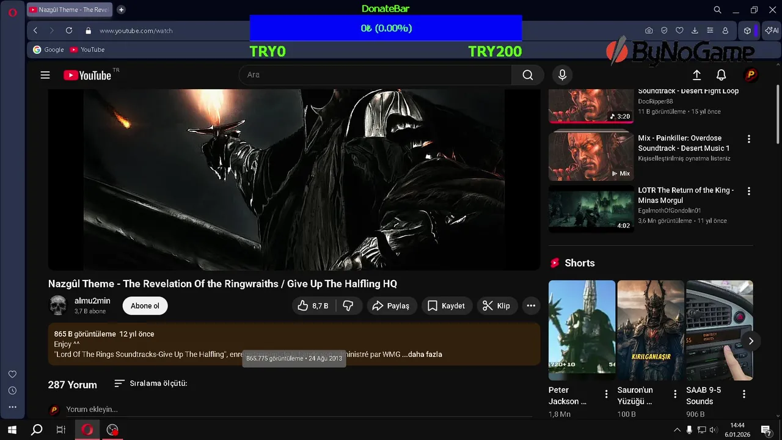
Task: Open the YouTube hamburger guide menu
Action: [x=45, y=75]
